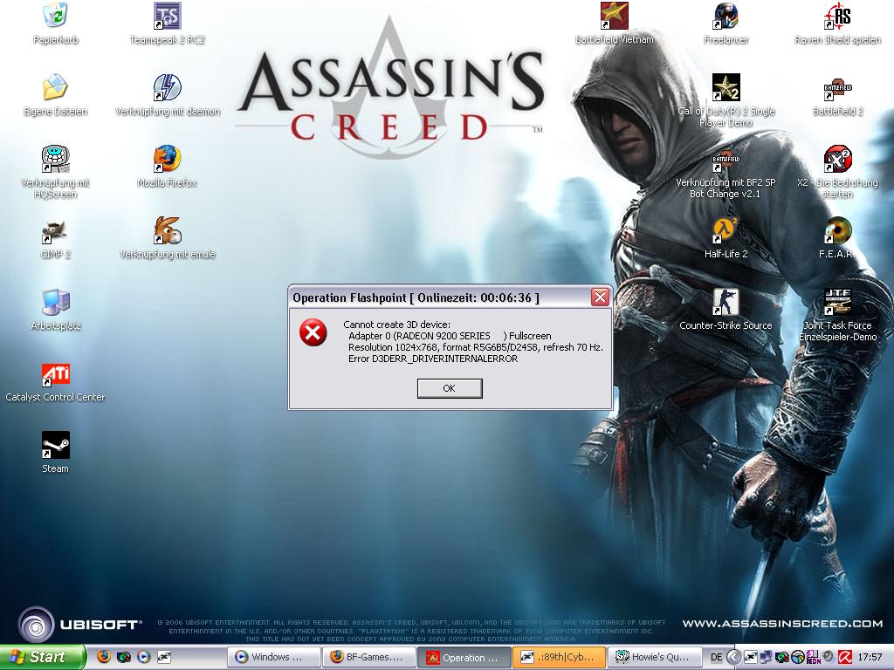Click the red Avira antivirus tray icon
Screen dimensions: 894x670
pyautogui.click(x=845, y=657)
